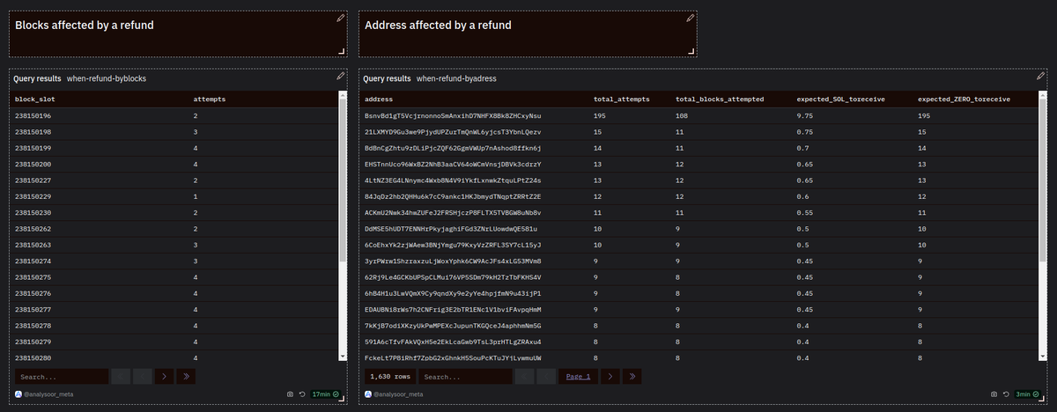
Task: Open @analysoor_meta profile link under blocks table
Action: click(x=49, y=394)
